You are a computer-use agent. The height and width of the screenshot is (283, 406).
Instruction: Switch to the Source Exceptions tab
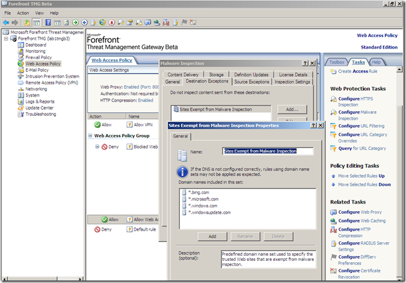tap(252, 82)
